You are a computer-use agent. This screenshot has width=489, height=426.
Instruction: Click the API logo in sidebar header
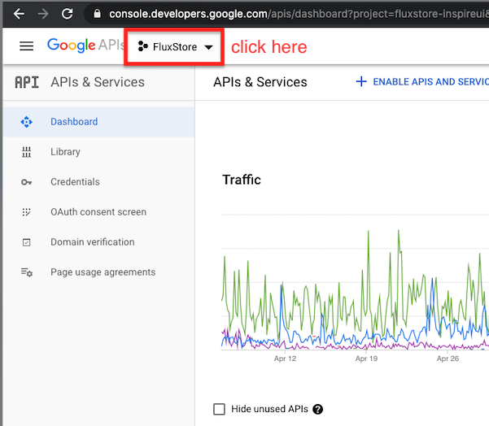point(27,83)
